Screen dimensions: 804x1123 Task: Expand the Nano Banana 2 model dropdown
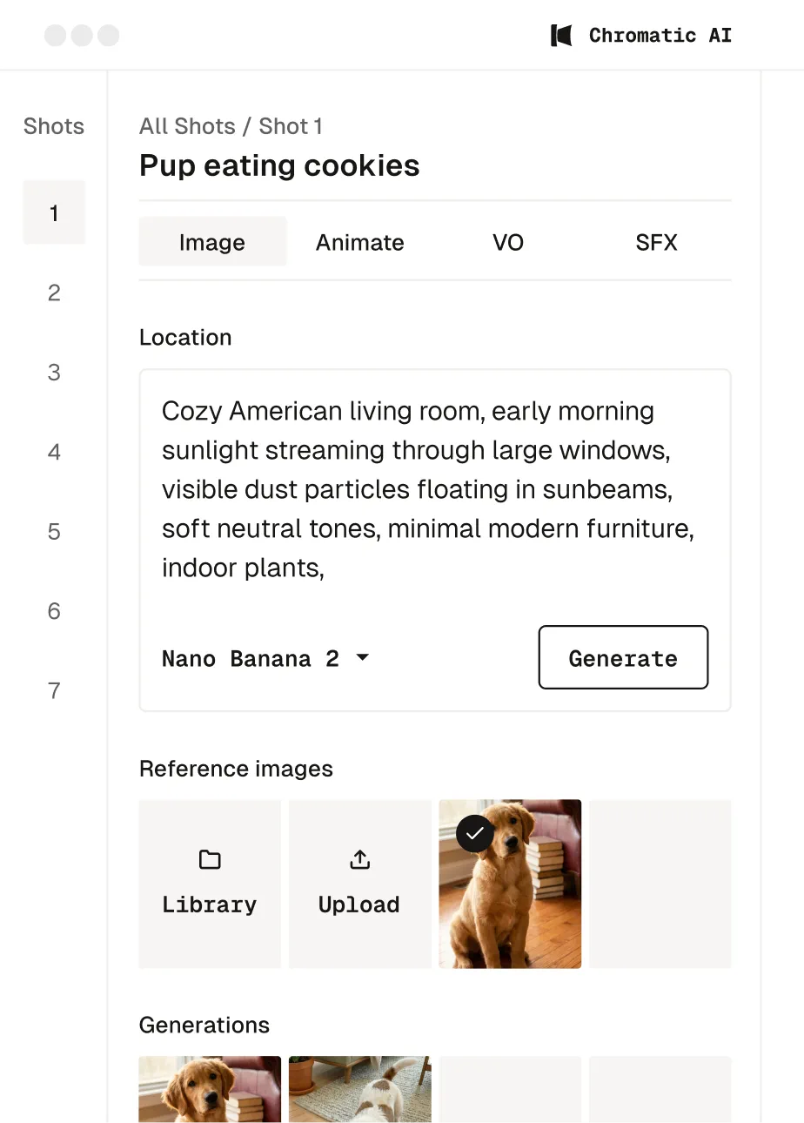point(363,658)
